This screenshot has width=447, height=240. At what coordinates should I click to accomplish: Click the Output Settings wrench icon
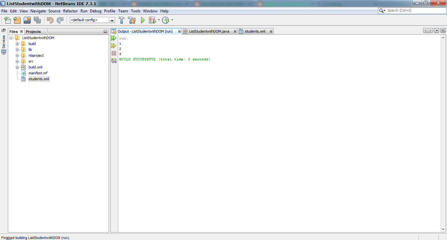pyautogui.click(x=114, y=60)
